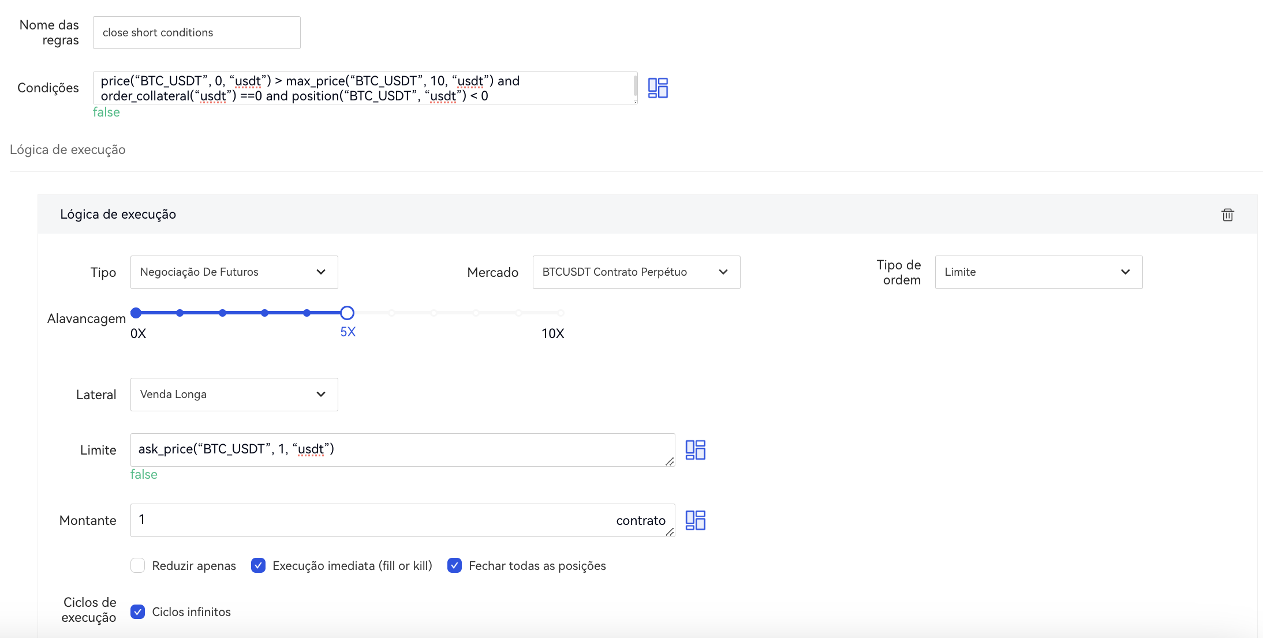Disable the Ciclos infinitos checkbox
This screenshot has width=1263, height=638.
pos(138,611)
